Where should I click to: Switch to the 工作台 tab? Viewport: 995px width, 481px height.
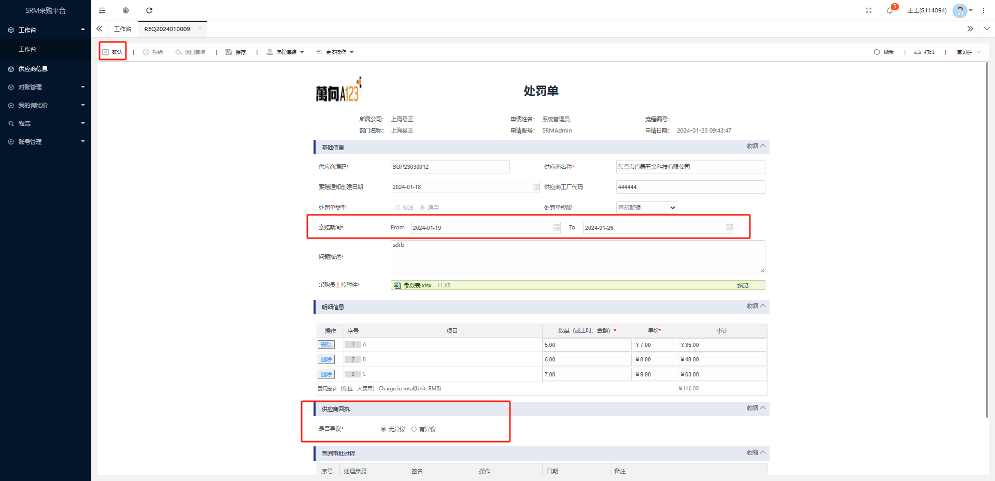coord(122,29)
